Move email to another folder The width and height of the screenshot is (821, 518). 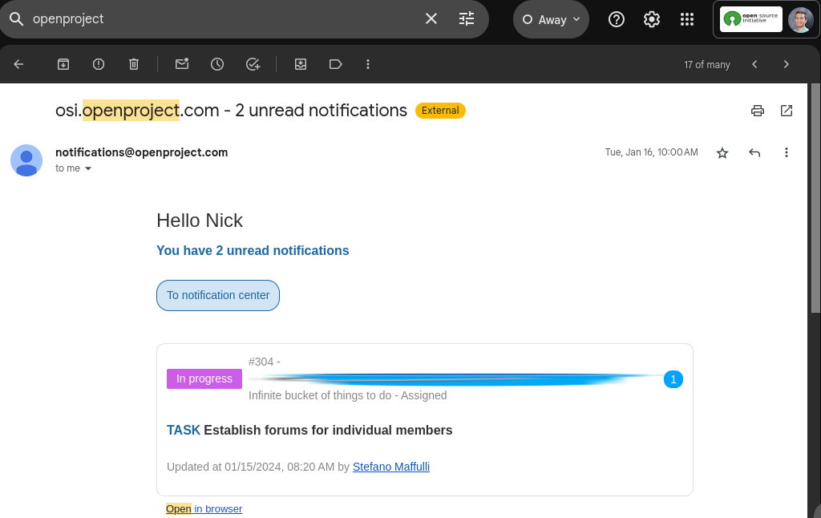(301, 64)
